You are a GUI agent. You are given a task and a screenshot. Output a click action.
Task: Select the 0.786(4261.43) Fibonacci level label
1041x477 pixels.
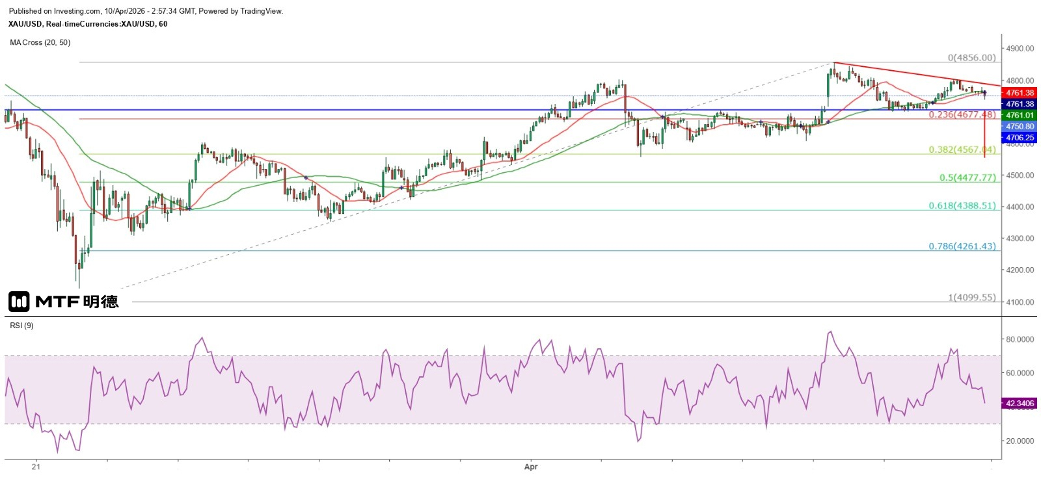tap(962, 246)
